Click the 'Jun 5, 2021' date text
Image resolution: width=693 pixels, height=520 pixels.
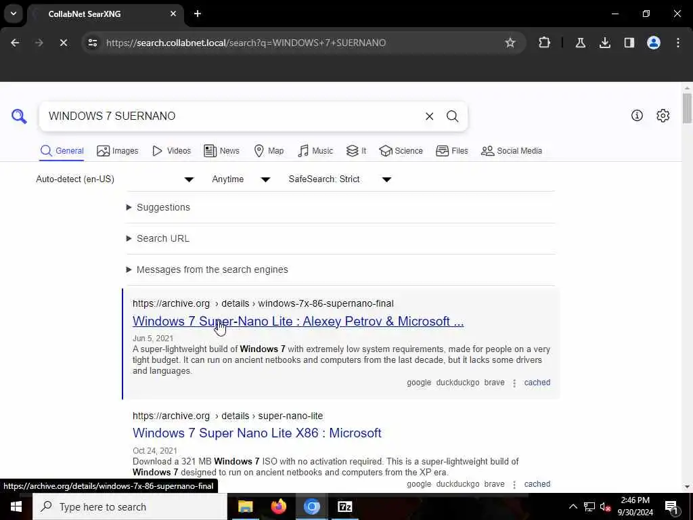(153, 339)
